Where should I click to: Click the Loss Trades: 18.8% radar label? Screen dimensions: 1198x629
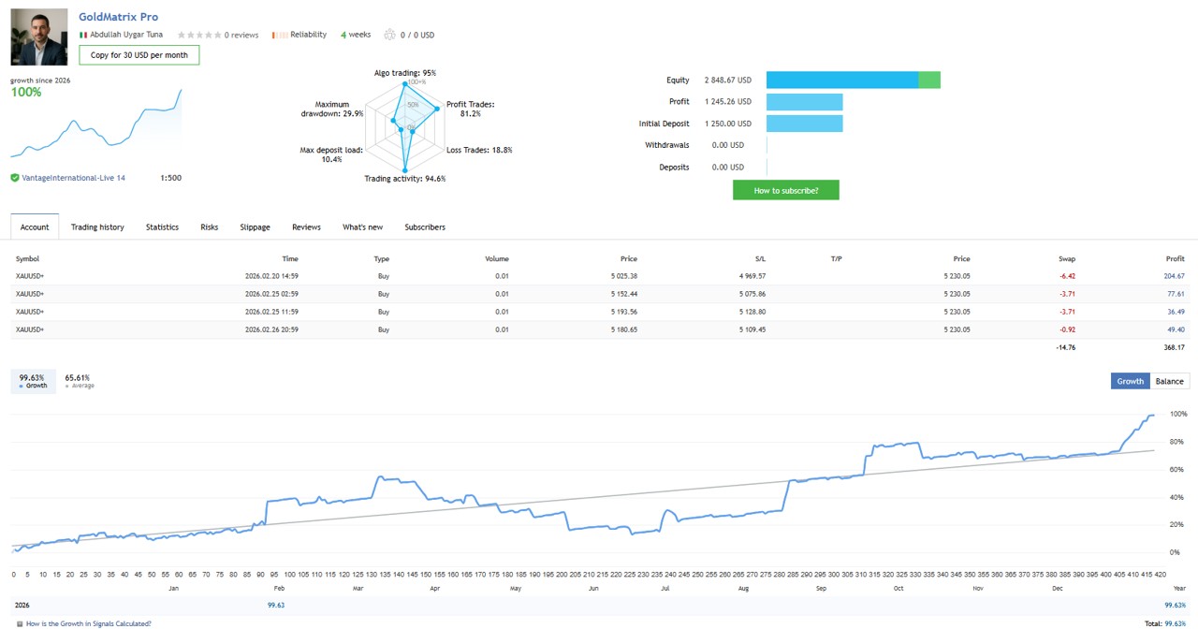[x=479, y=150]
